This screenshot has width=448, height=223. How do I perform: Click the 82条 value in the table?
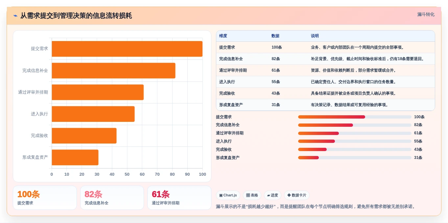[276, 59]
